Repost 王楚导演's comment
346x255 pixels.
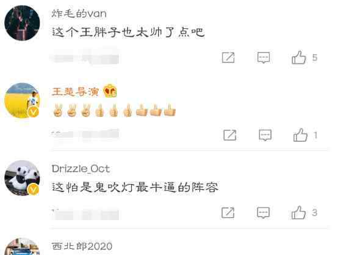[x=229, y=135]
